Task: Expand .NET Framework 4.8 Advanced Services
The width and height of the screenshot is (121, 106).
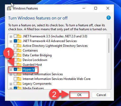Action: (x=11, y=41)
